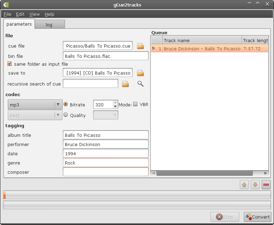The image size is (274, 225).
Task: Increase bitrate with up stepper arrow
Action: [115, 103]
